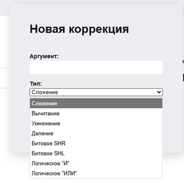Click the Новая коррекция dialog heading
This screenshot has height=184, width=184.
coord(79,29)
